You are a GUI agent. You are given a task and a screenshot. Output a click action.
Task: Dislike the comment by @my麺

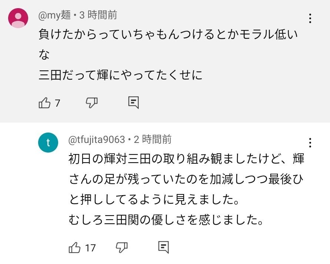[x=91, y=103]
